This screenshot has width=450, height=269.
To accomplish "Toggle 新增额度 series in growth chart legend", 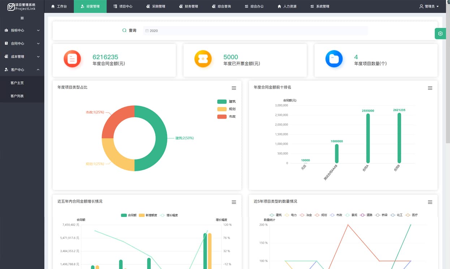I will click(148, 215).
